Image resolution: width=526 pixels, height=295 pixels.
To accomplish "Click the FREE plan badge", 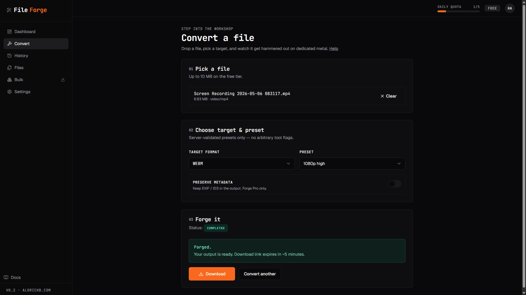I will coord(492,8).
